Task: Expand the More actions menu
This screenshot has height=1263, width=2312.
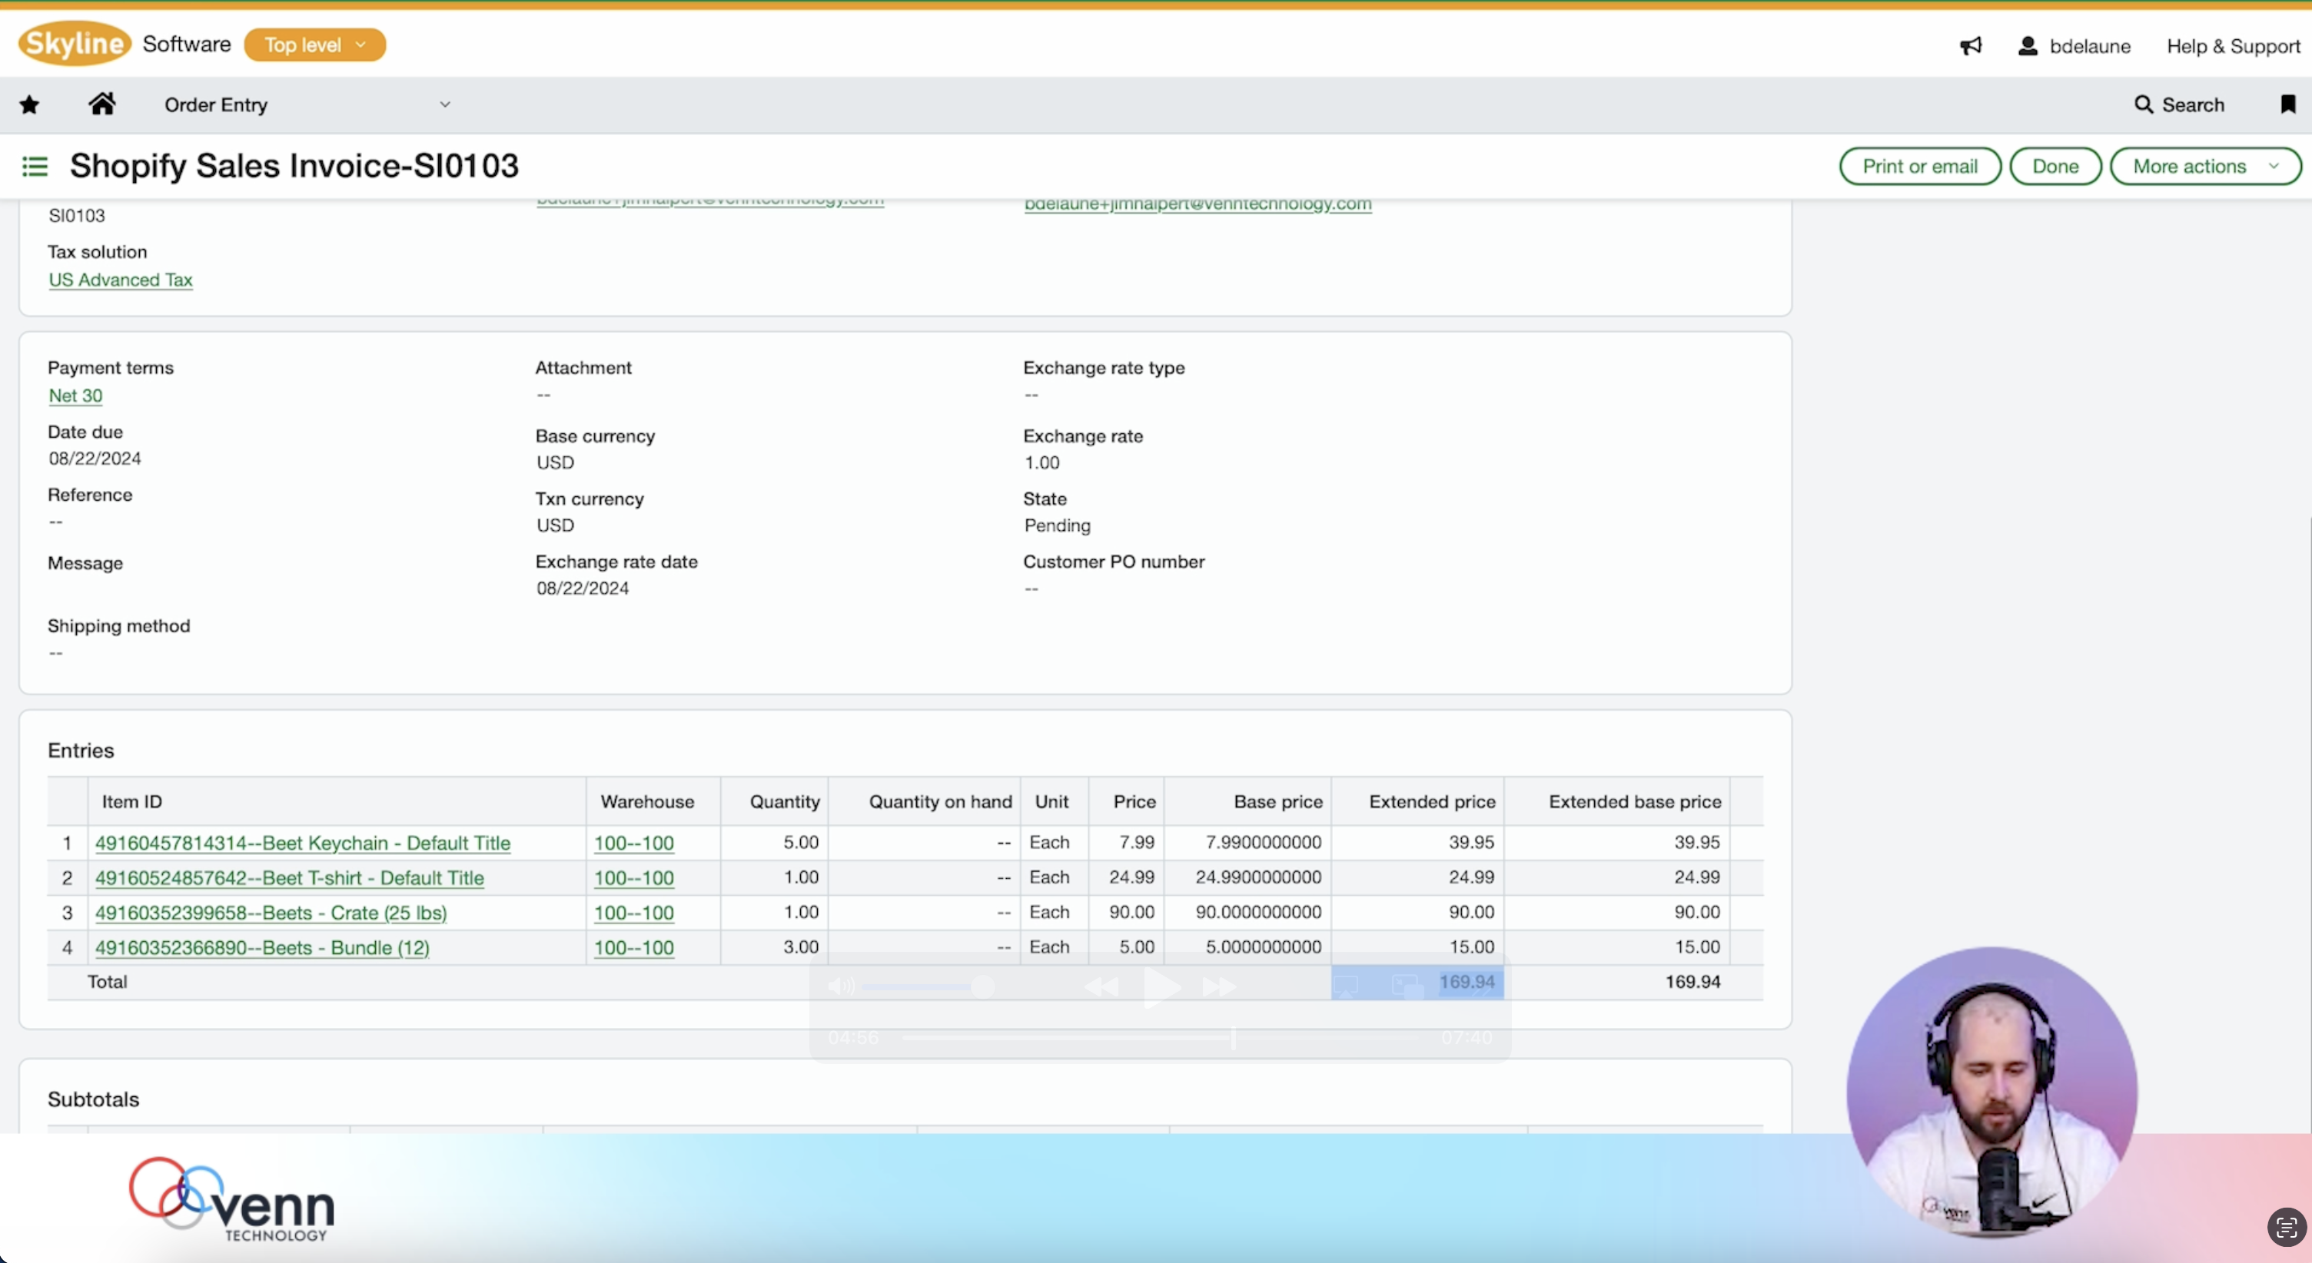Action: (2205, 167)
